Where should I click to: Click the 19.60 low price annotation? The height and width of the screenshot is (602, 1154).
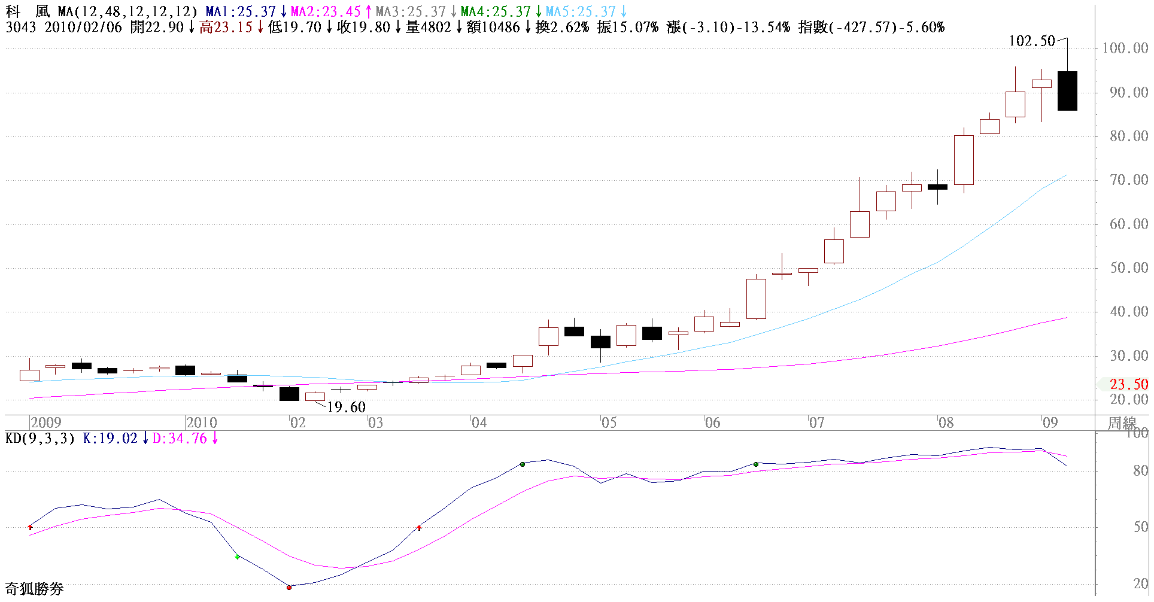346,408
